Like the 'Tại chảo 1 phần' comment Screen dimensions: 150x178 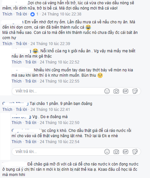pyautogui.click(x=7, y=110)
